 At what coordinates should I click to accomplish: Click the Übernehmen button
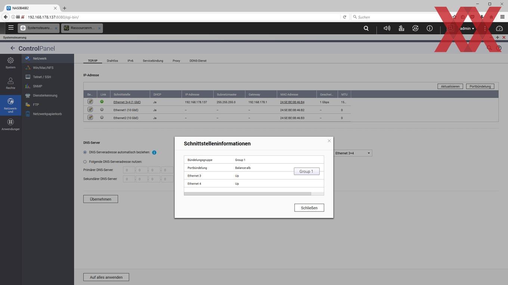(100, 199)
